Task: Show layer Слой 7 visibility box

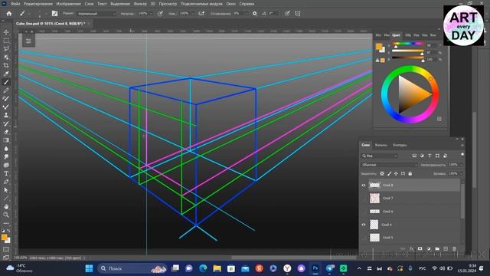Action: [364, 198]
